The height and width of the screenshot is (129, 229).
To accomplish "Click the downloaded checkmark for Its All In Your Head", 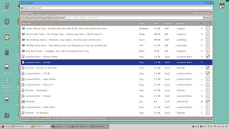I will 208,68.
